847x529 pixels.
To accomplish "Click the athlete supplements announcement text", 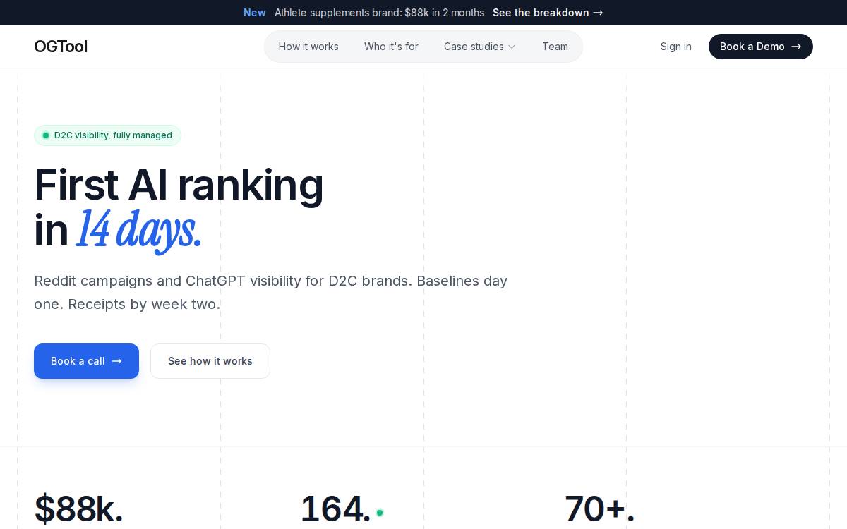I will pos(379,13).
